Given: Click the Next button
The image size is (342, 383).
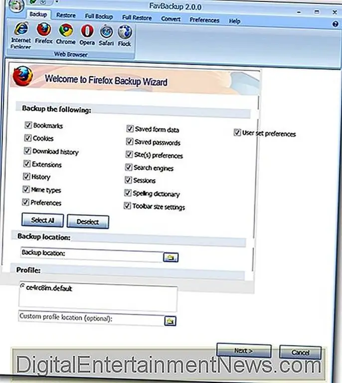Looking at the screenshot, I should point(244,351).
